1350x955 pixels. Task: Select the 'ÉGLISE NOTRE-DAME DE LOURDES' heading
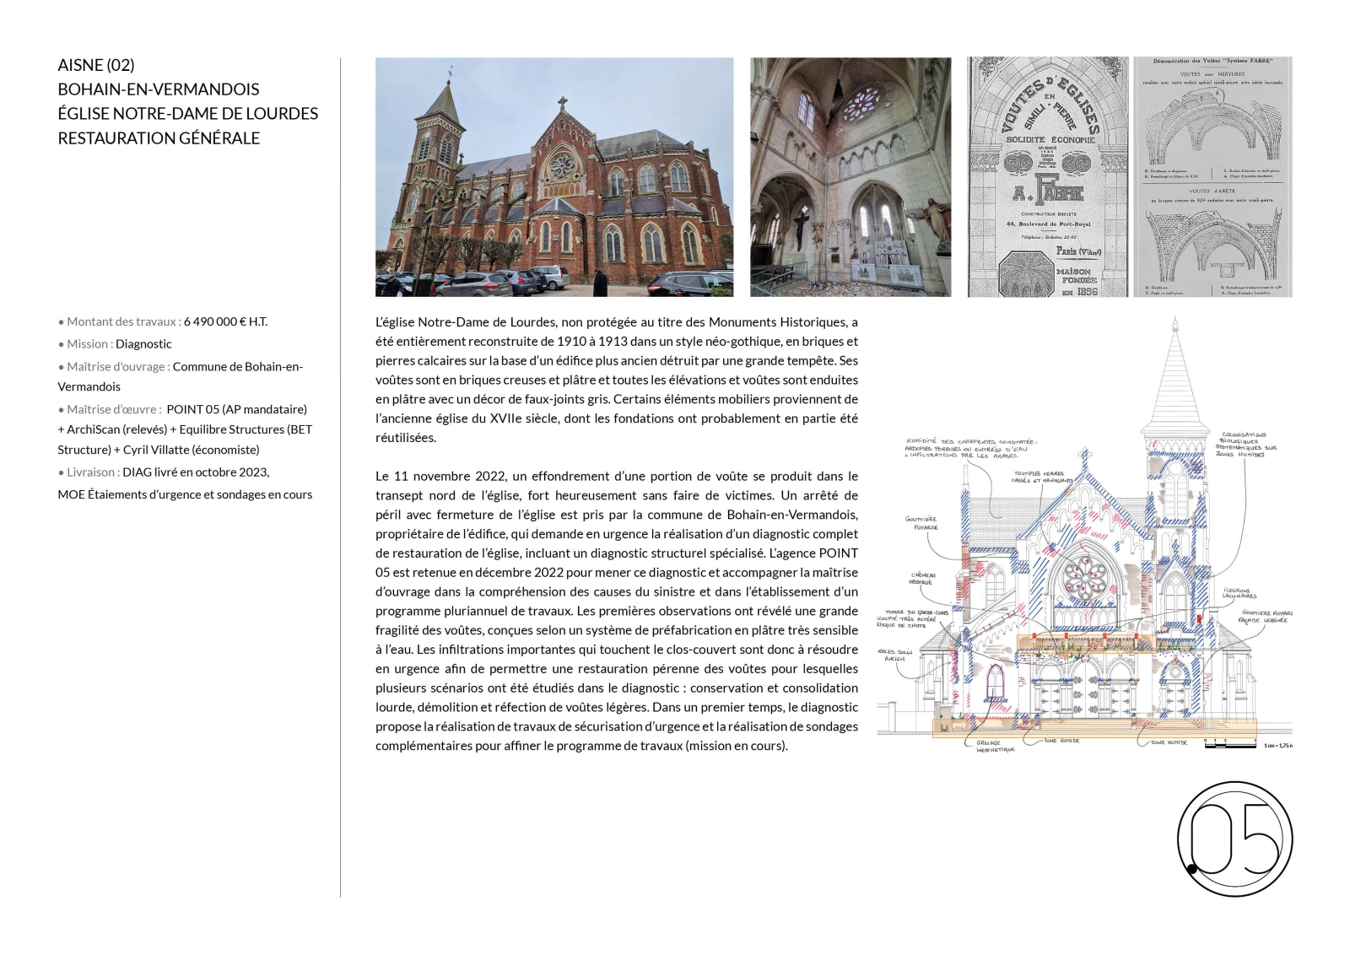187,114
